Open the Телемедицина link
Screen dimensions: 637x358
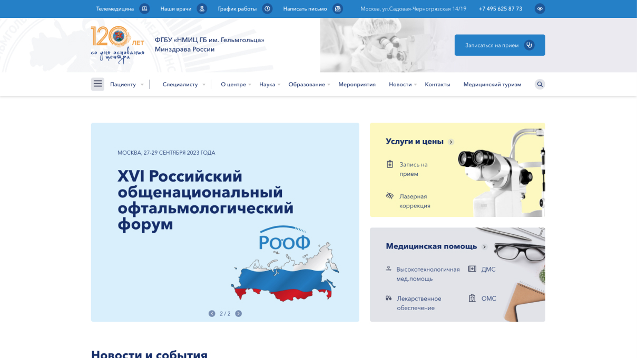click(x=115, y=9)
